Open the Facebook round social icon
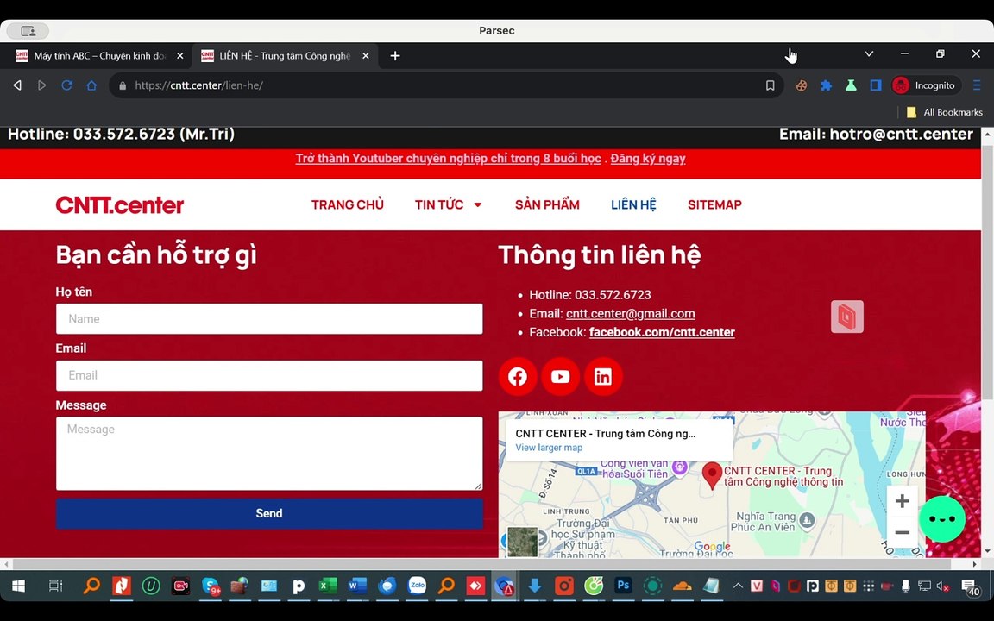 tap(518, 376)
